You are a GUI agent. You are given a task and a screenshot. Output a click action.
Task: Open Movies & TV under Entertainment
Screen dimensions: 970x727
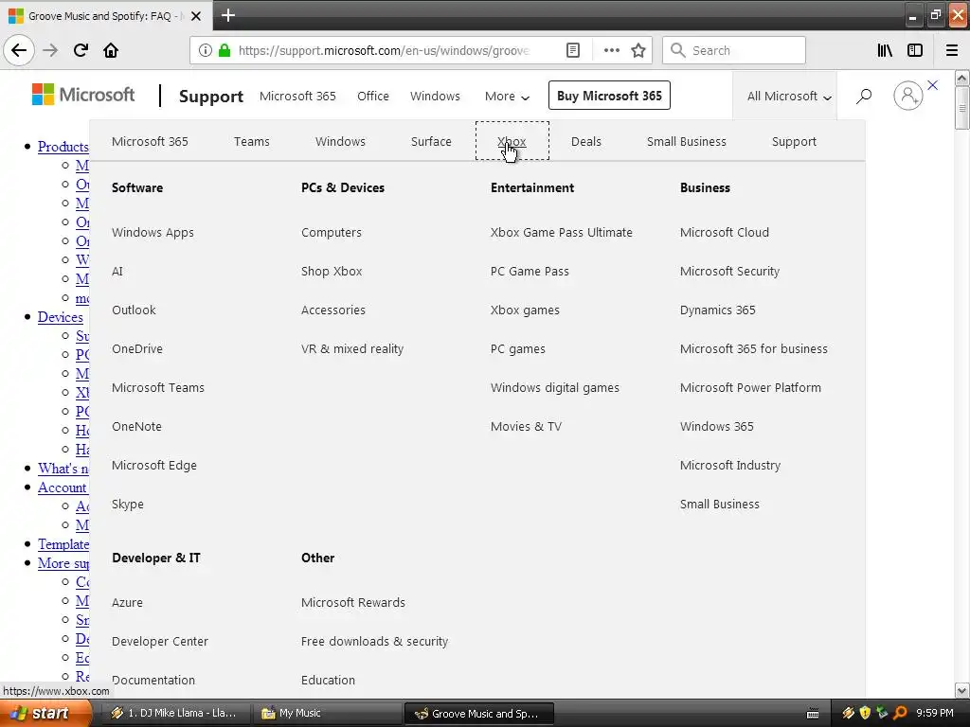click(526, 426)
